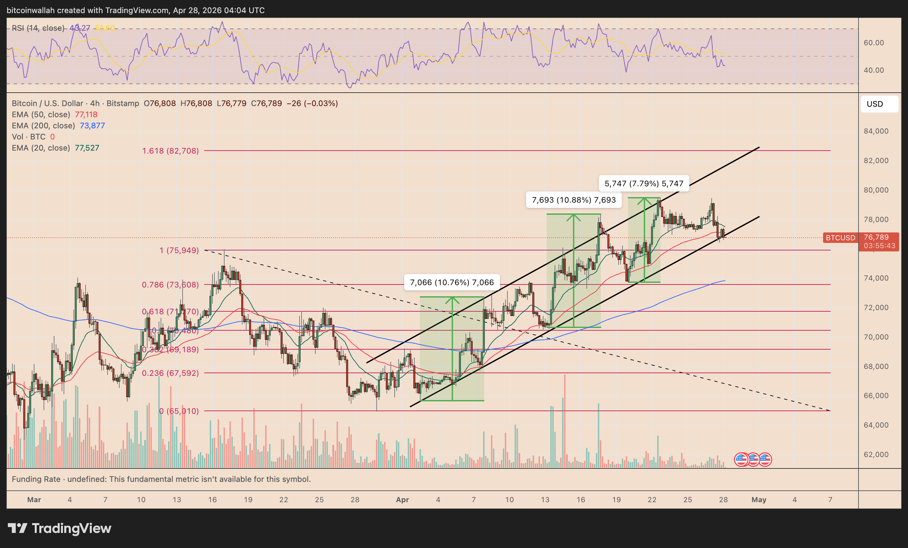Click the 76,789 current price on the price scale

coord(876,237)
